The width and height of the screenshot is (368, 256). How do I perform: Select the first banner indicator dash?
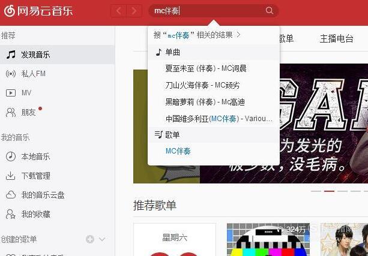pyautogui.click(x=316, y=191)
